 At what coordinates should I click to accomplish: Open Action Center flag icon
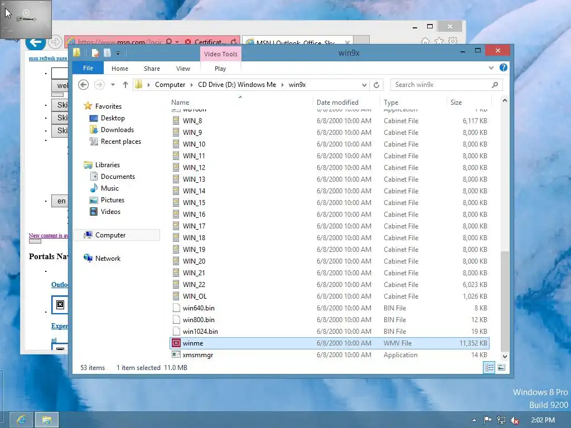[487, 420]
